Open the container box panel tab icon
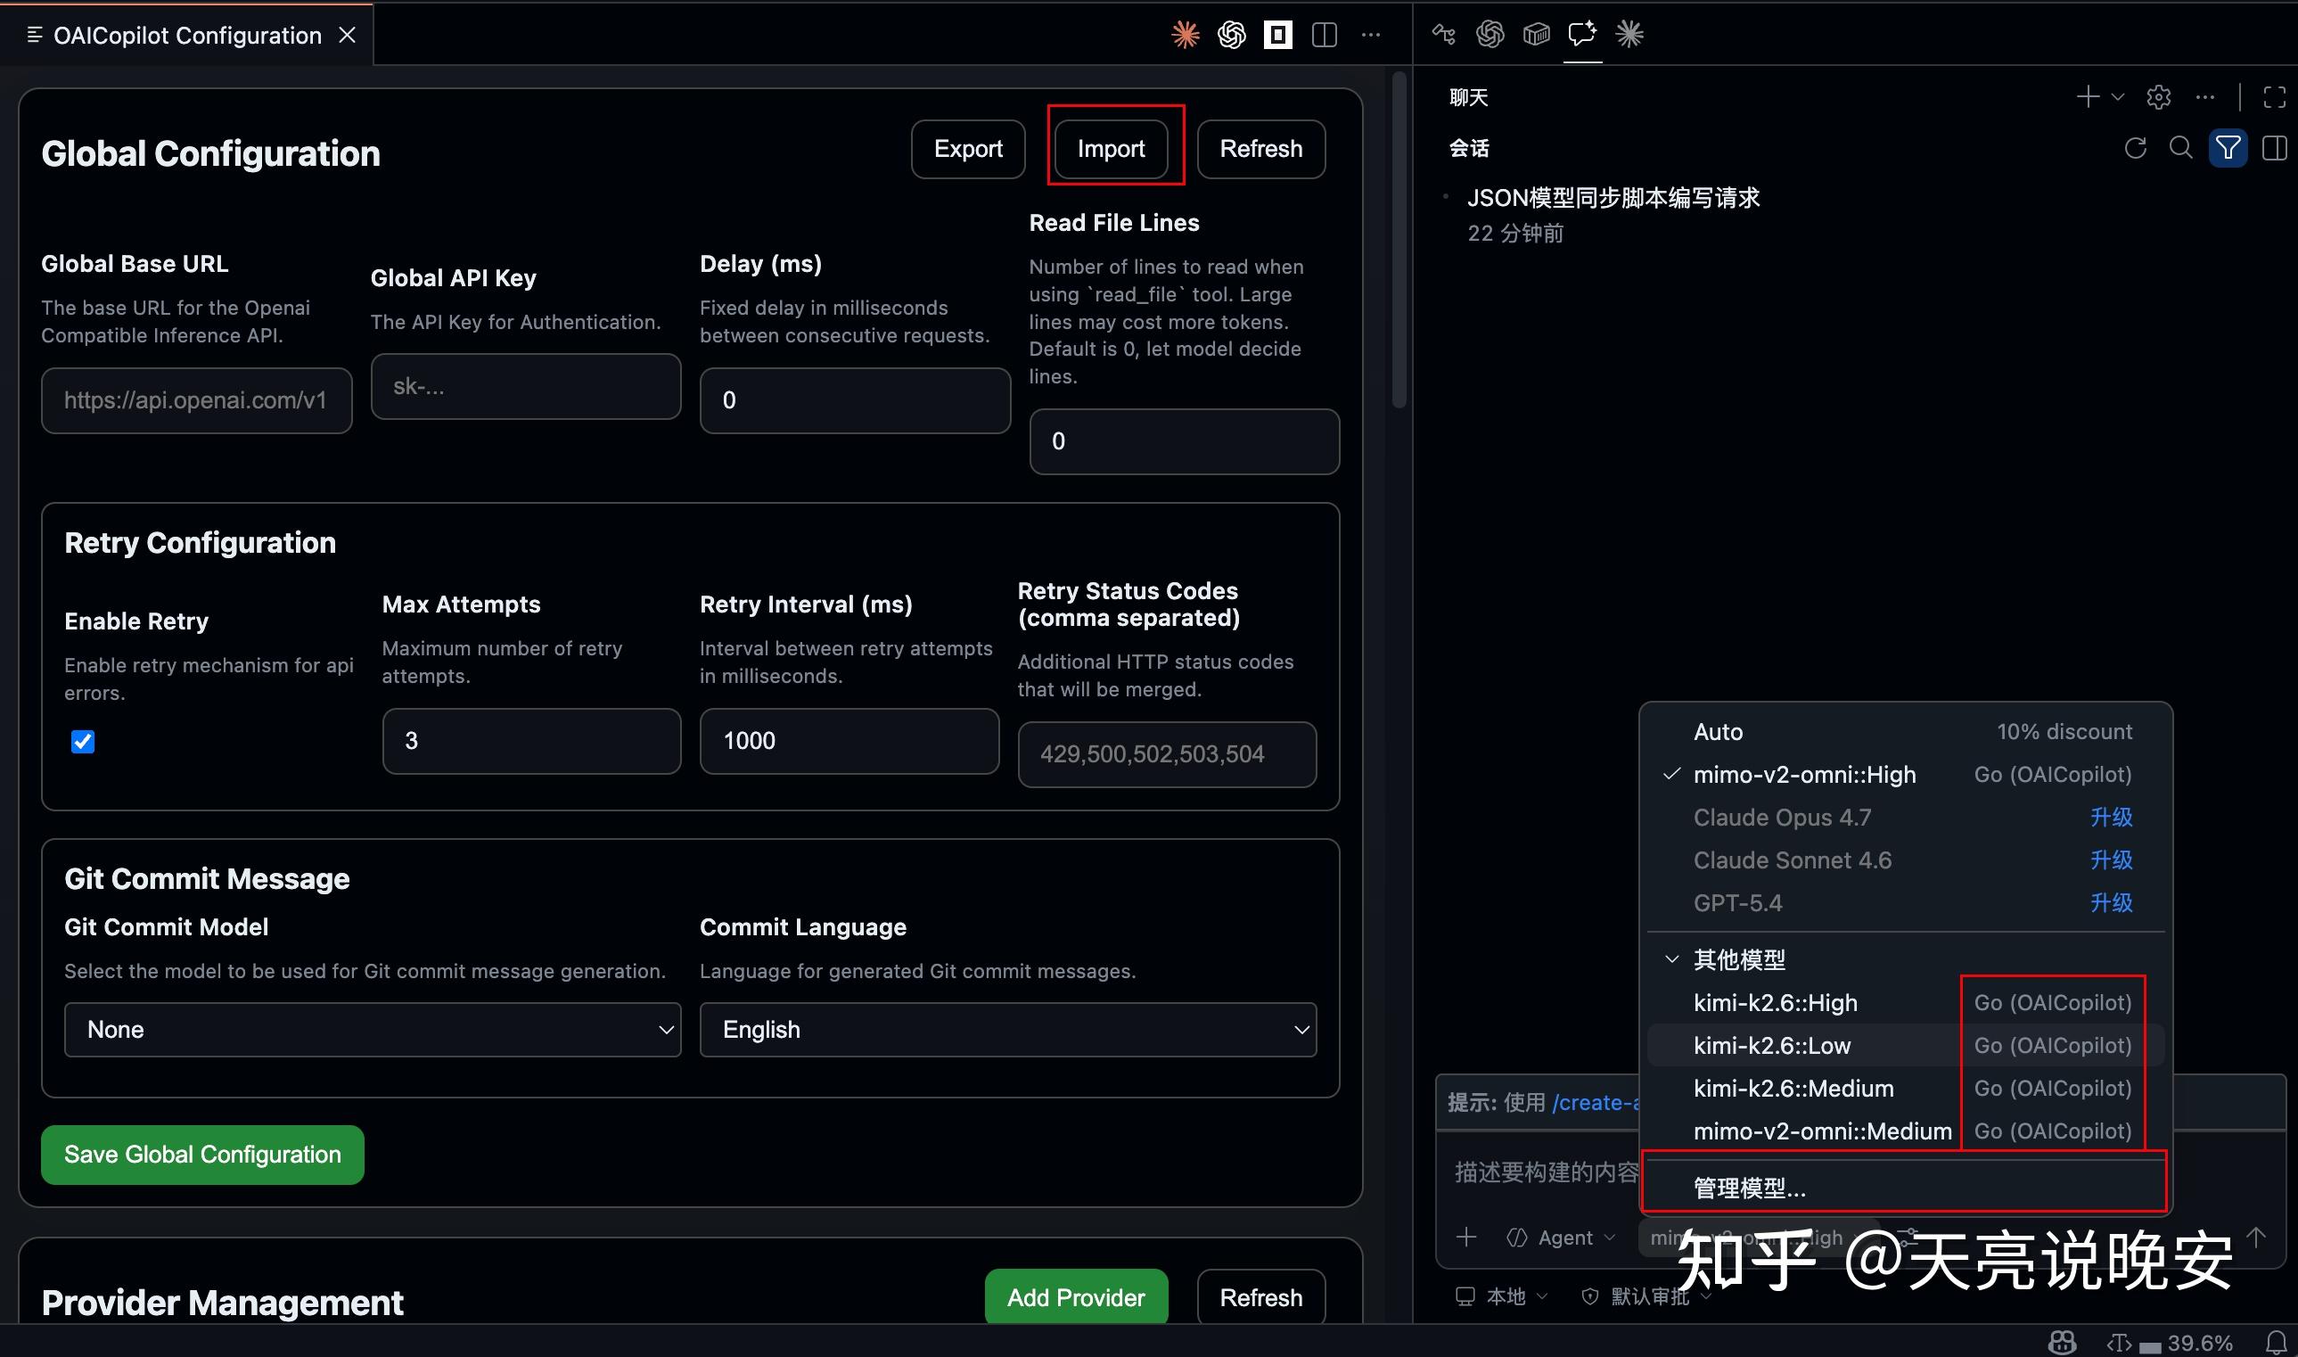This screenshot has width=2298, height=1357. click(x=1537, y=34)
